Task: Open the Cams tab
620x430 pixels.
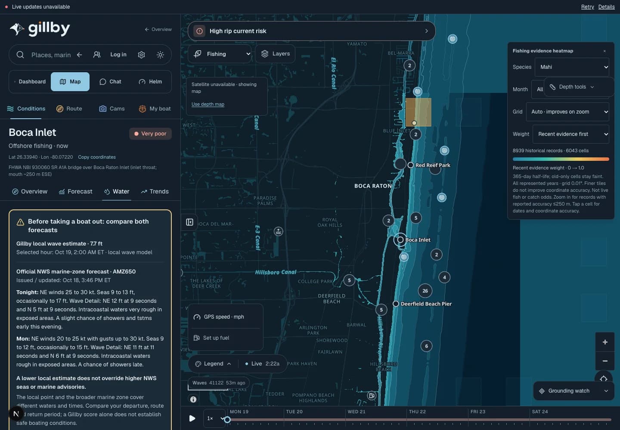Action: (x=112, y=109)
